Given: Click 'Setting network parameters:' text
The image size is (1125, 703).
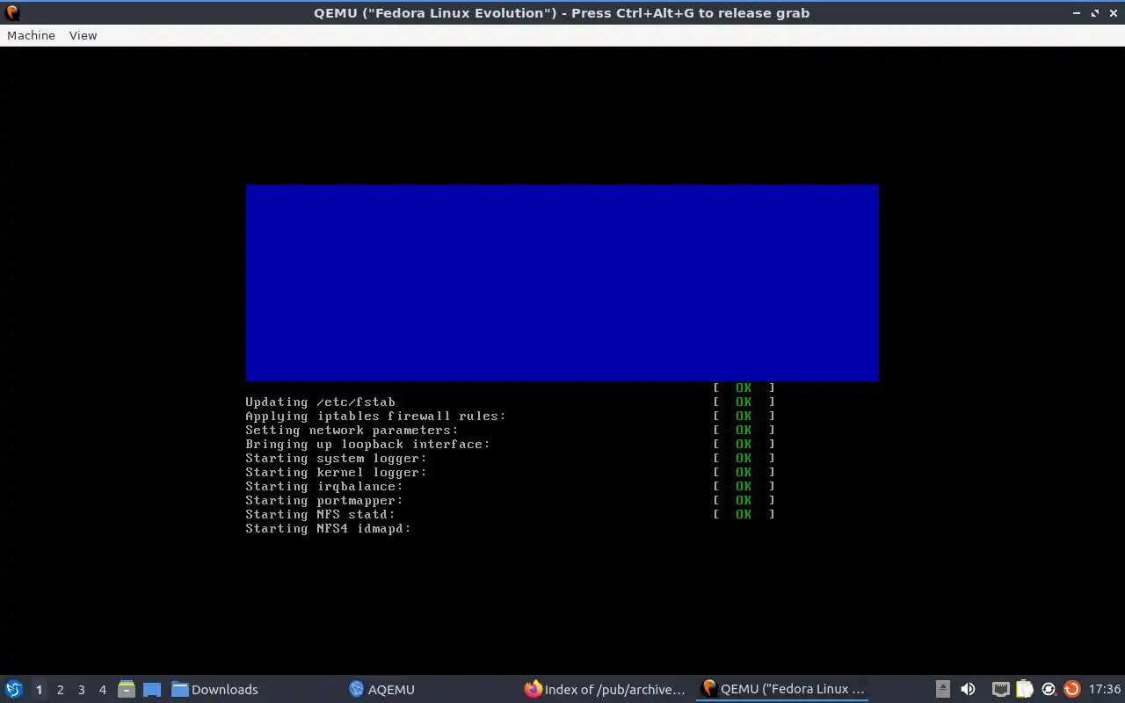Looking at the screenshot, I should click(352, 431).
